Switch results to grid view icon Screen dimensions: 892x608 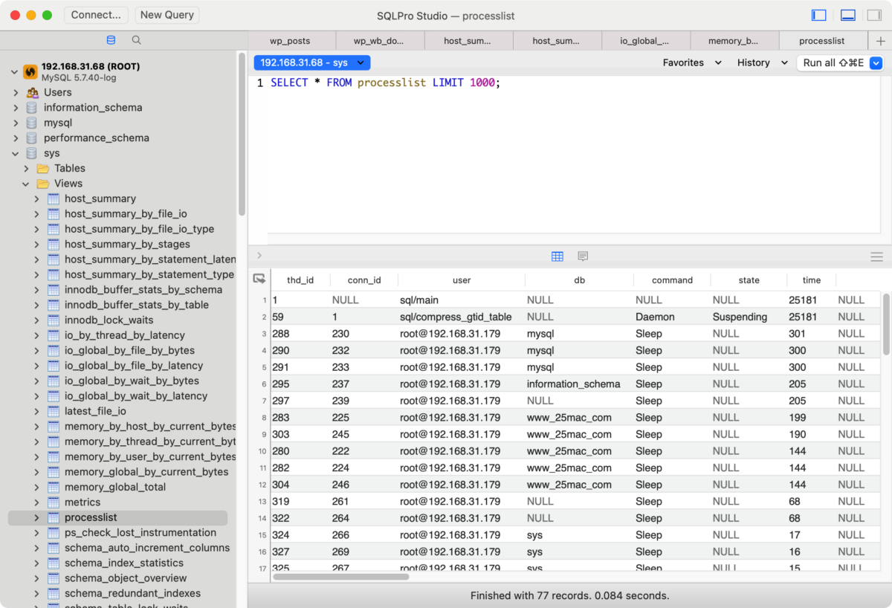557,256
